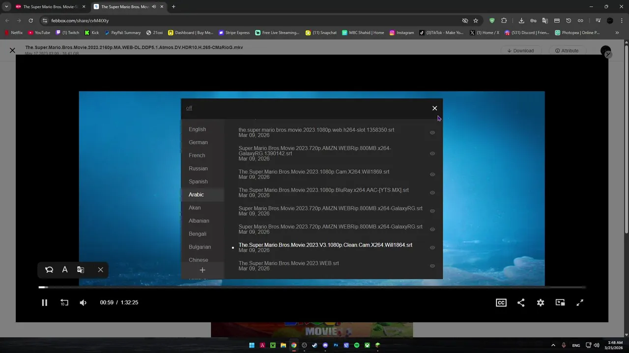Pick 1080p.Cam.X264.Will1869.srt subtitle

[x=314, y=174]
